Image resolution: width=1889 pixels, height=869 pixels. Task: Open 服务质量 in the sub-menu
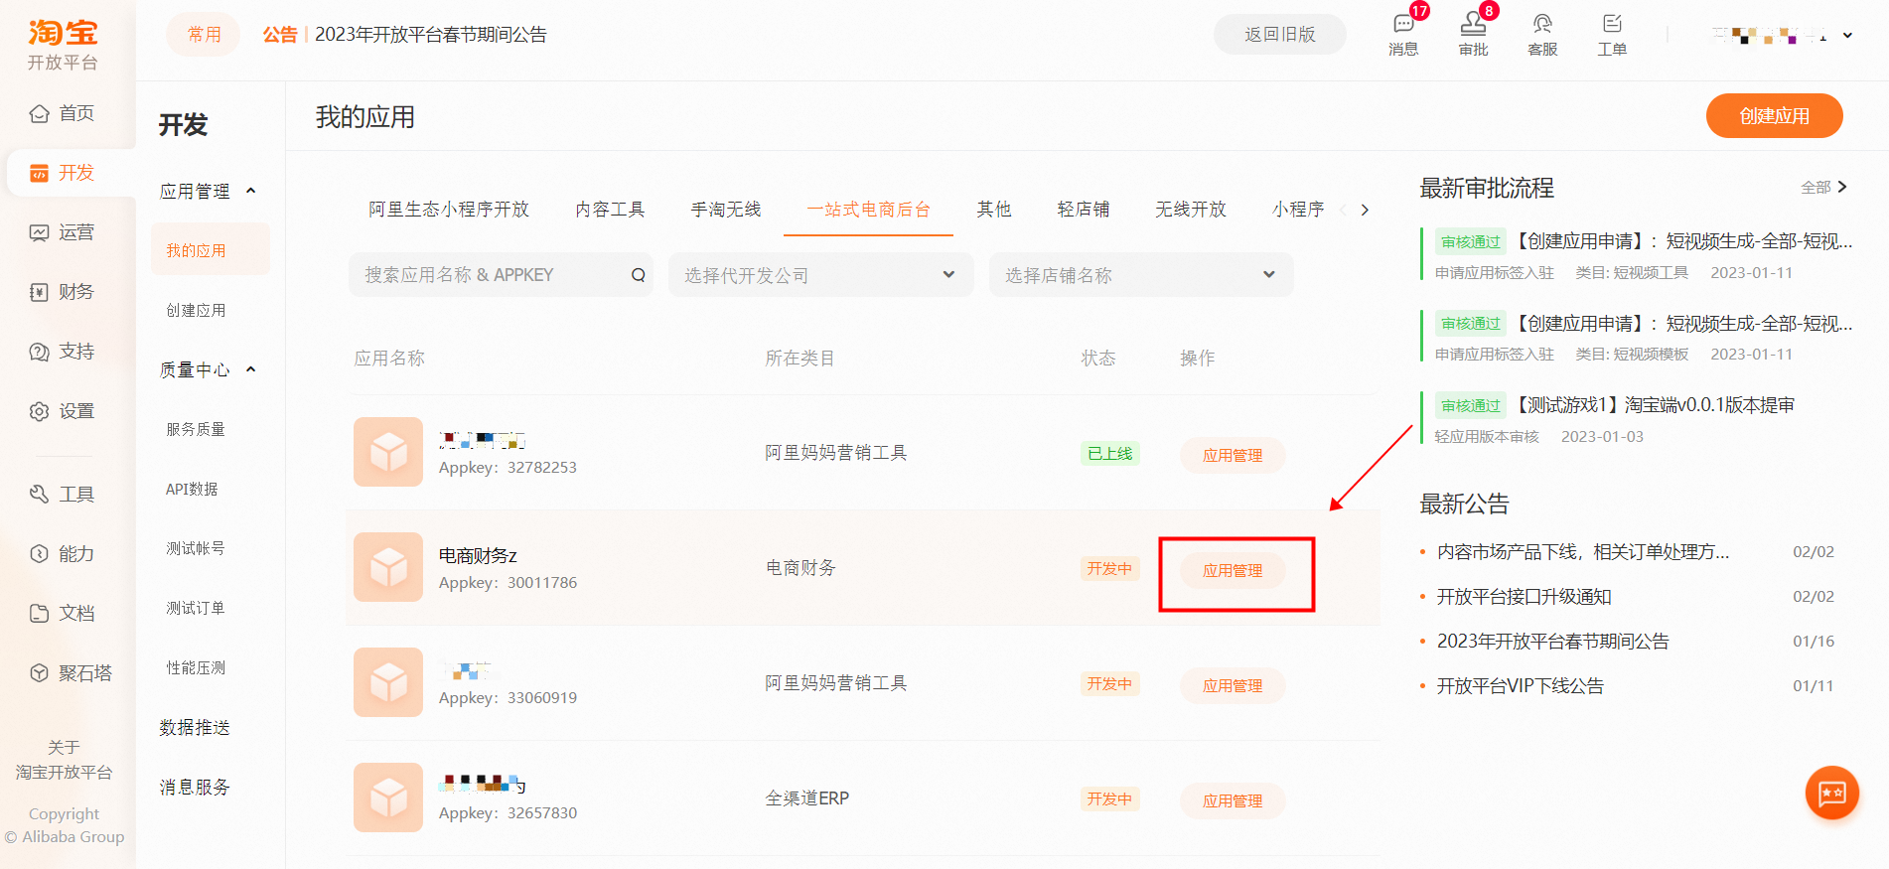(x=196, y=430)
